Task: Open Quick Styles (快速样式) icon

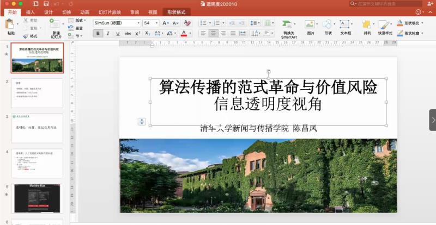Action: (x=384, y=24)
